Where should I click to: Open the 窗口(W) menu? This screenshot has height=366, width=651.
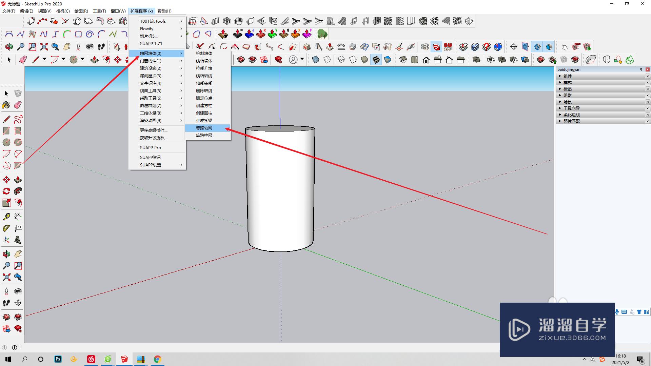click(x=118, y=11)
